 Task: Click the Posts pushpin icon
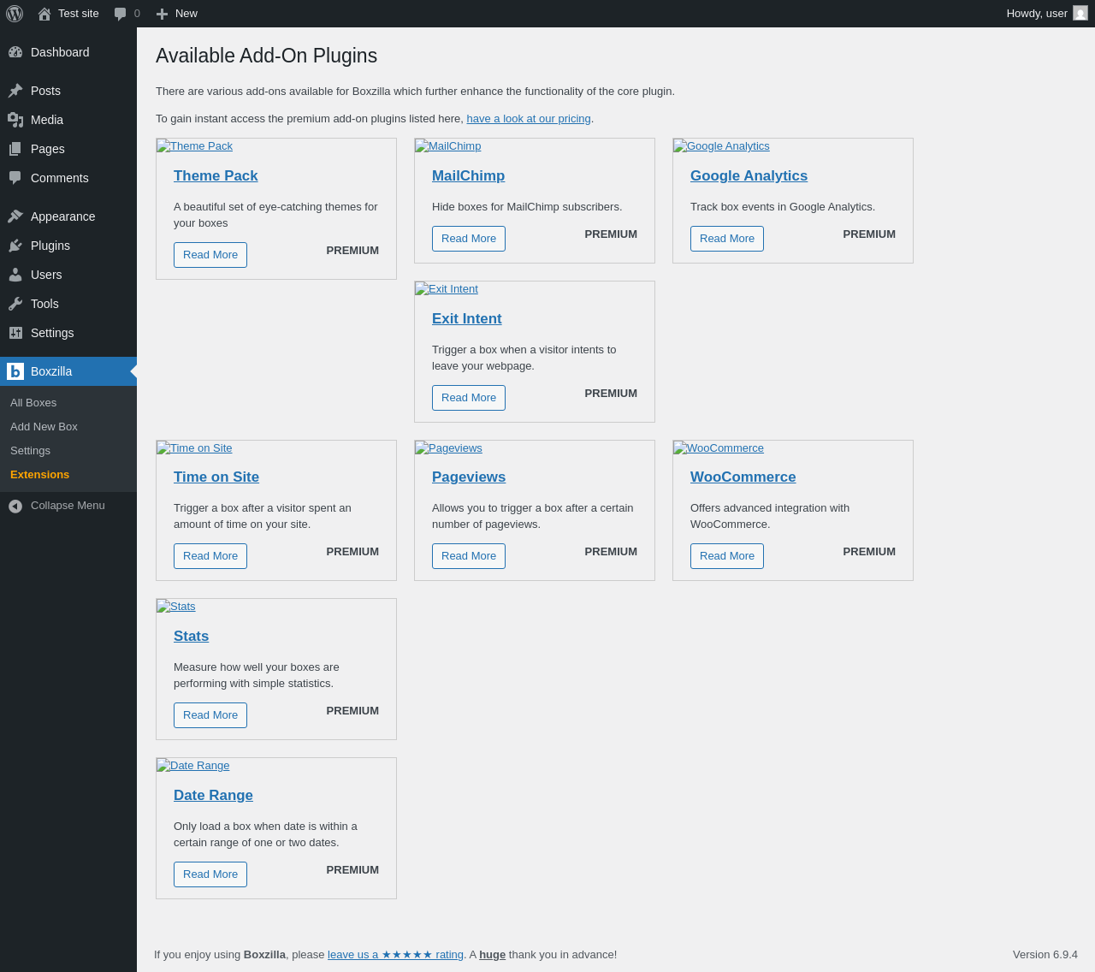click(15, 91)
